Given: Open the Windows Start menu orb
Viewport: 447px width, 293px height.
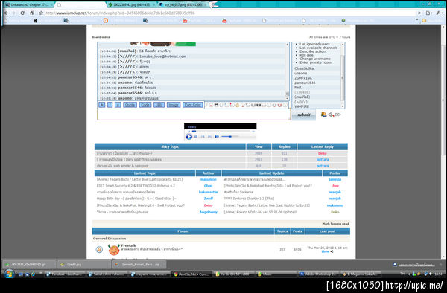Looking at the screenshot, I should tap(9, 274).
